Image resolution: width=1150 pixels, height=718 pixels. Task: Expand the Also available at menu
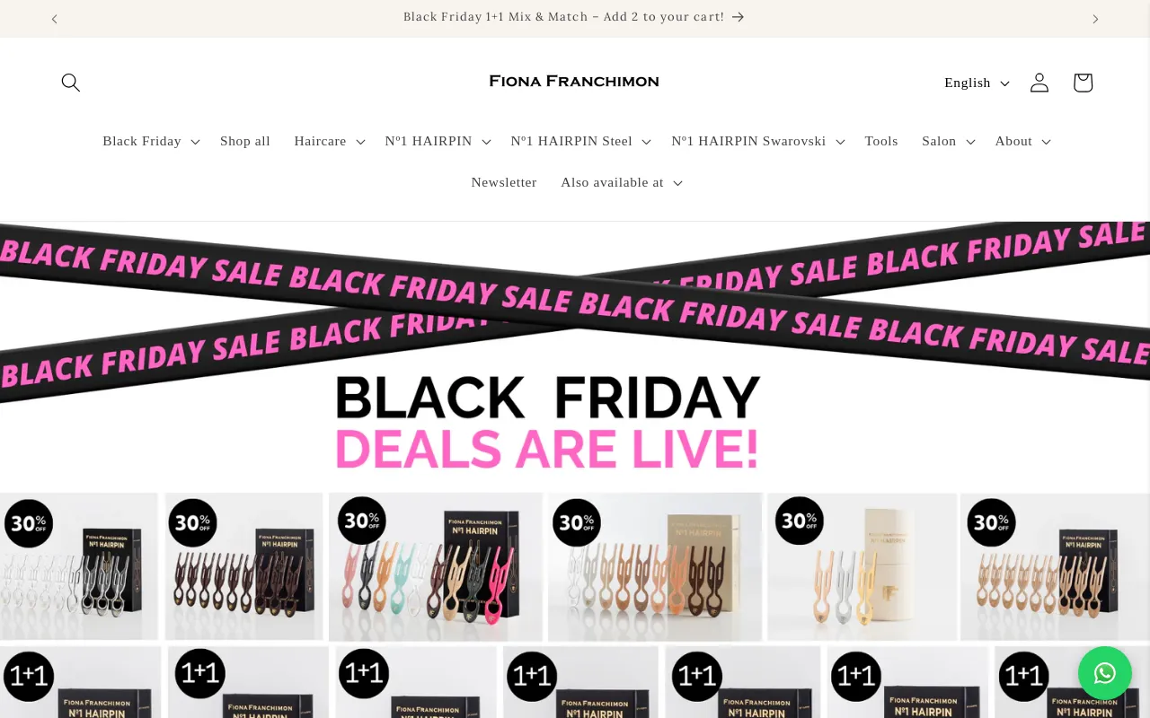pyautogui.click(x=622, y=182)
